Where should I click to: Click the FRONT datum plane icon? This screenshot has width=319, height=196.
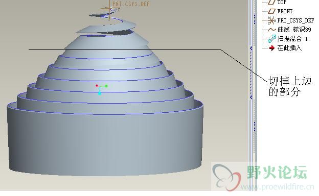[x=271, y=11]
